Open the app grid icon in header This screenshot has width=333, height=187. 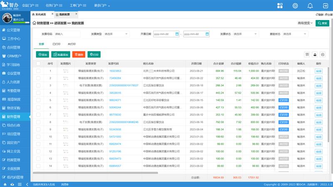pyautogui.click(x=281, y=6)
